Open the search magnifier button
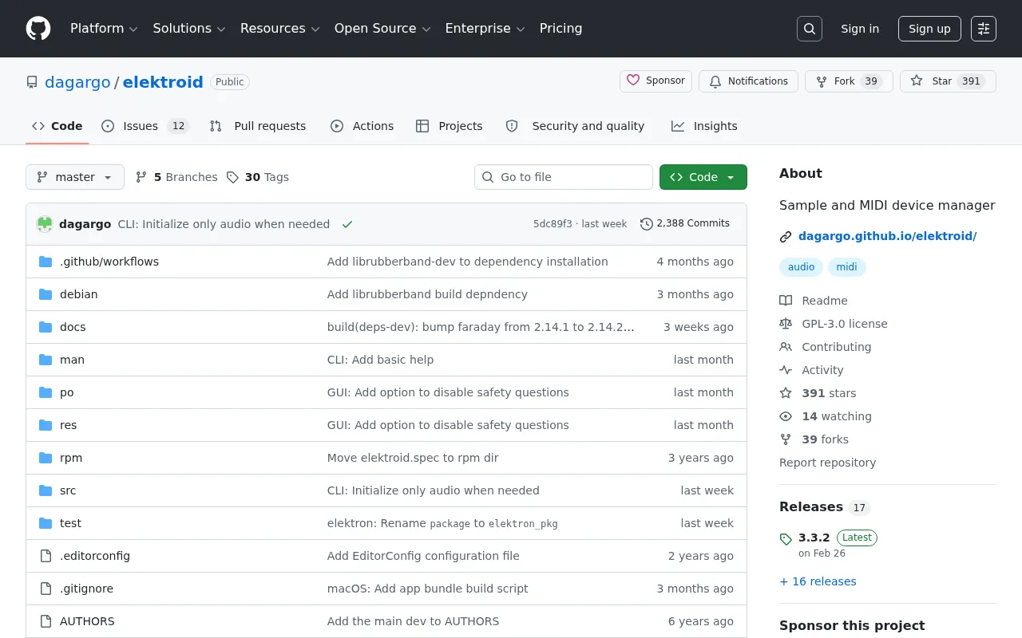 (810, 29)
